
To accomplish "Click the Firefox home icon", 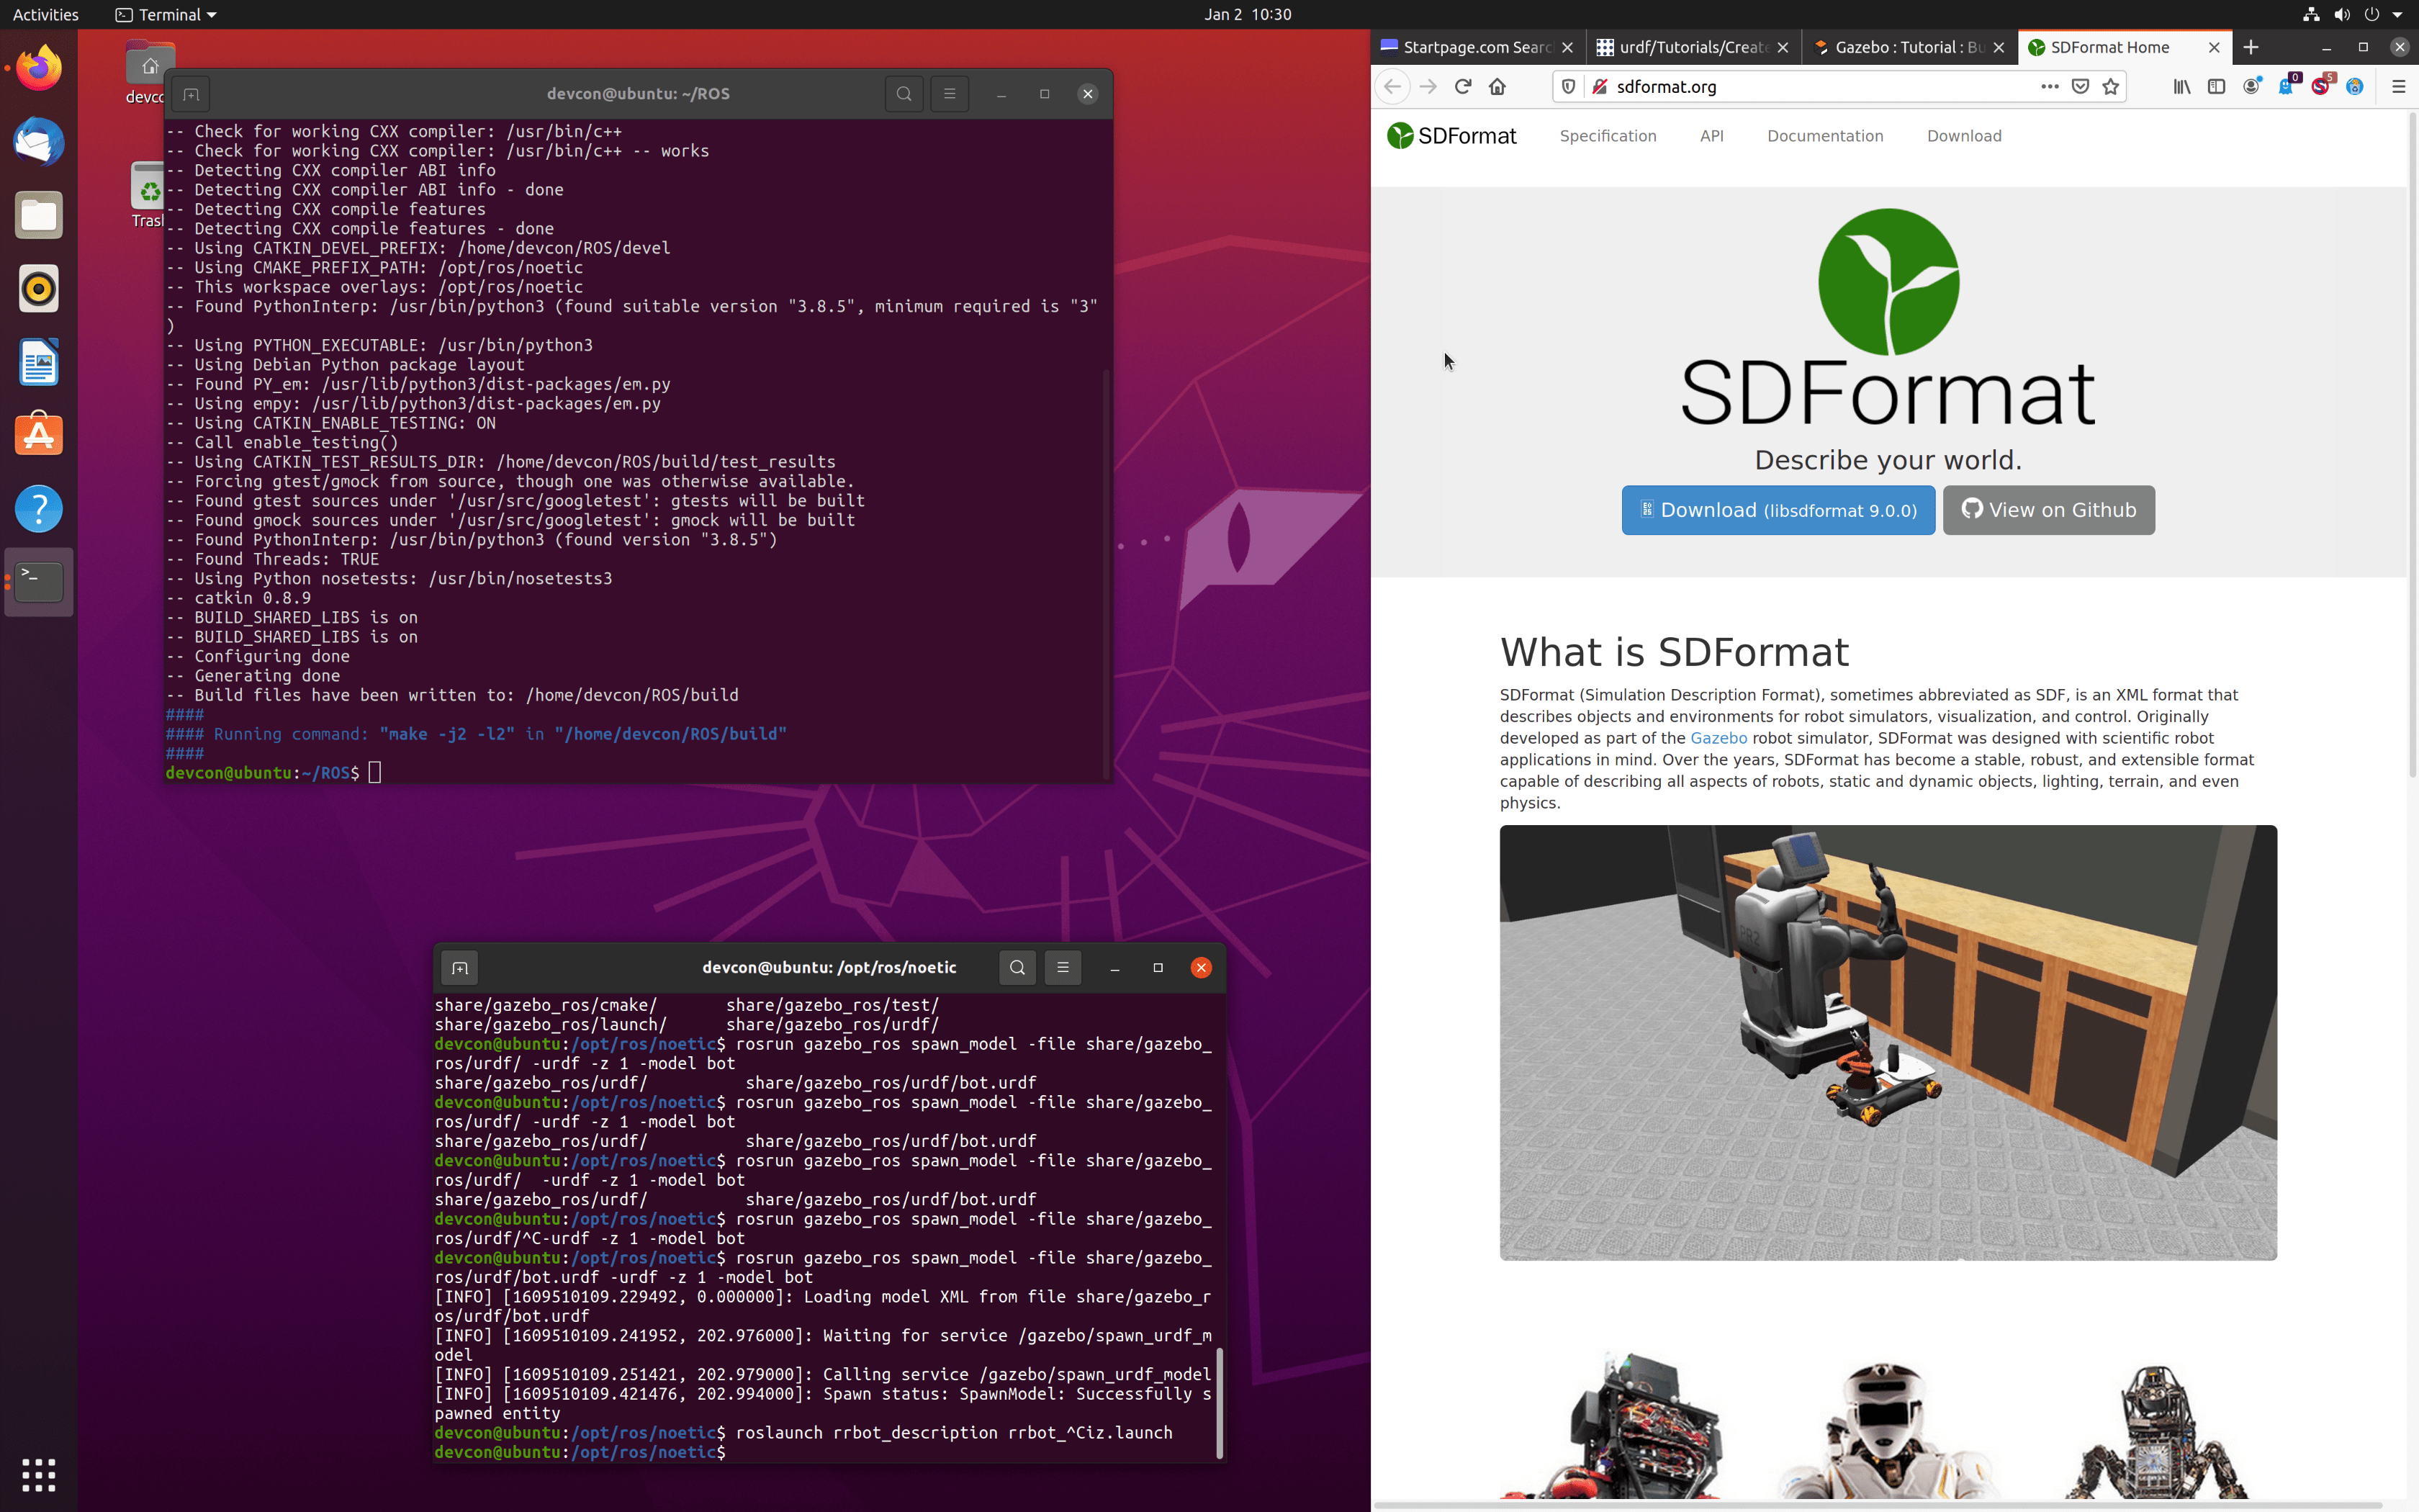I will tap(1496, 86).
